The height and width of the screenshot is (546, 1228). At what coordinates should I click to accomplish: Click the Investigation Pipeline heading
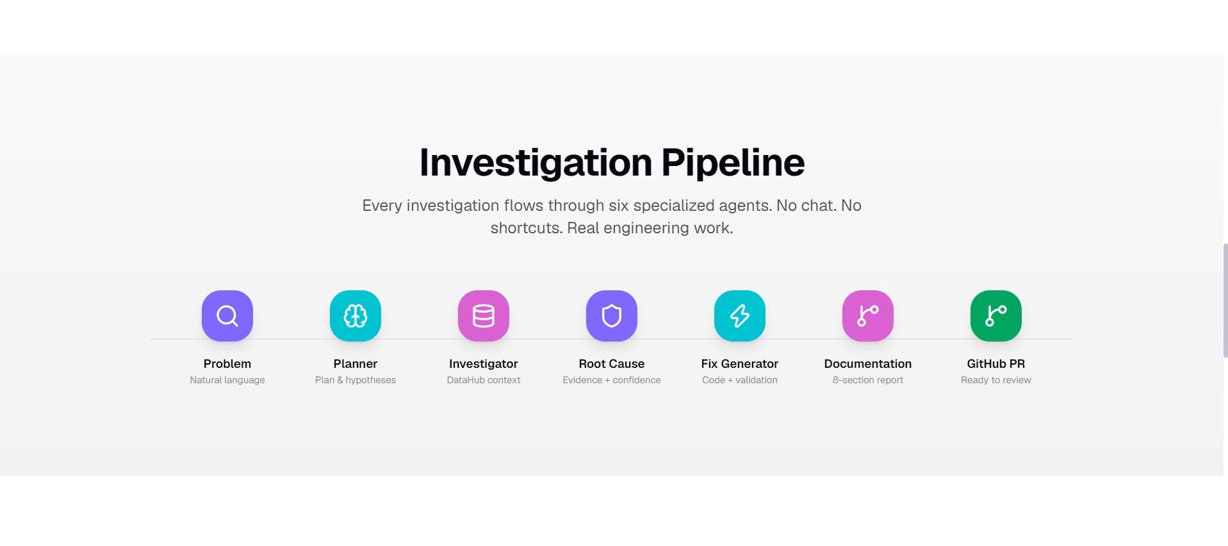point(612,163)
